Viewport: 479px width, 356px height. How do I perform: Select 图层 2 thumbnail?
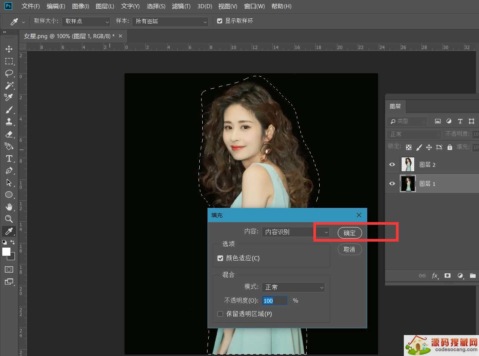point(408,165)
